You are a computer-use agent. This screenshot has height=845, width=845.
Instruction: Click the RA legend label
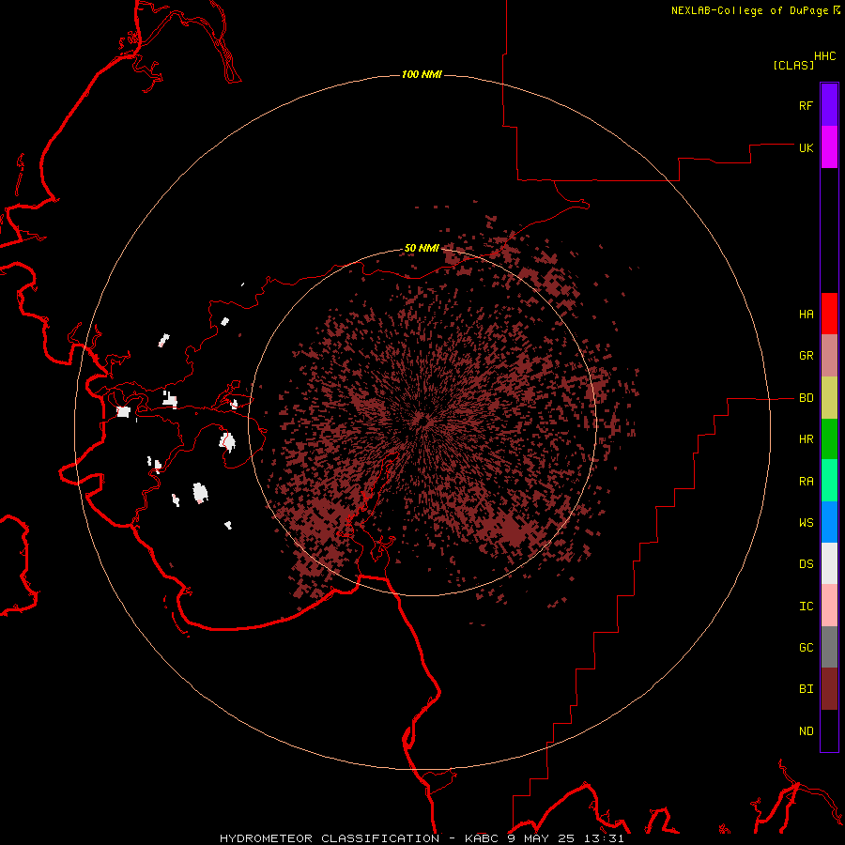[806, 482]
